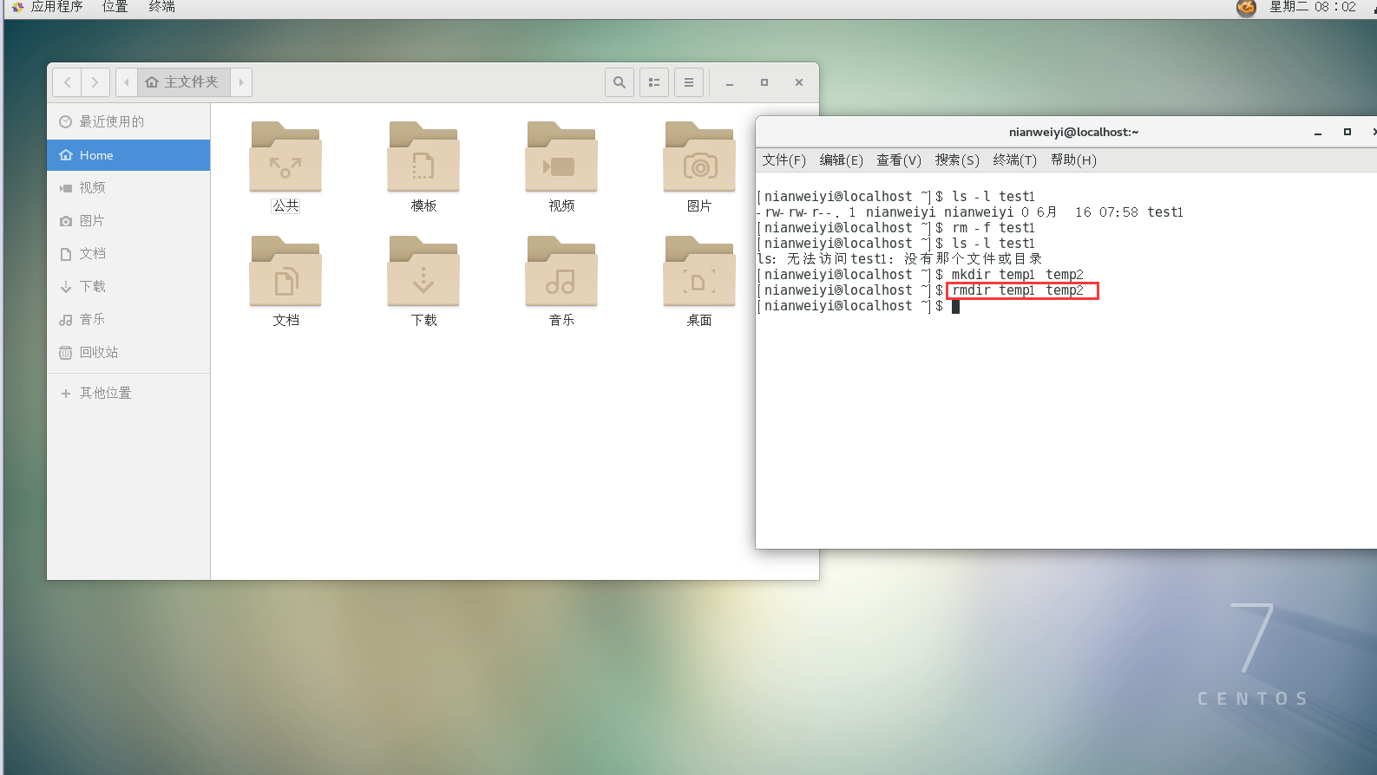This screenshot has width=1377, height=775.
Task: Select the 图片 folder icon in main view
Action: (699, 157)
